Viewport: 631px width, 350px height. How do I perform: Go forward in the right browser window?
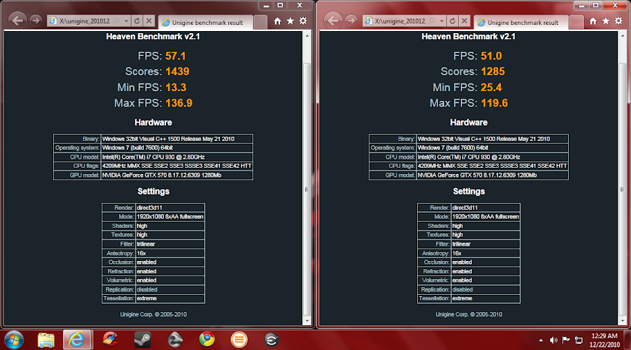pos(351,21)
